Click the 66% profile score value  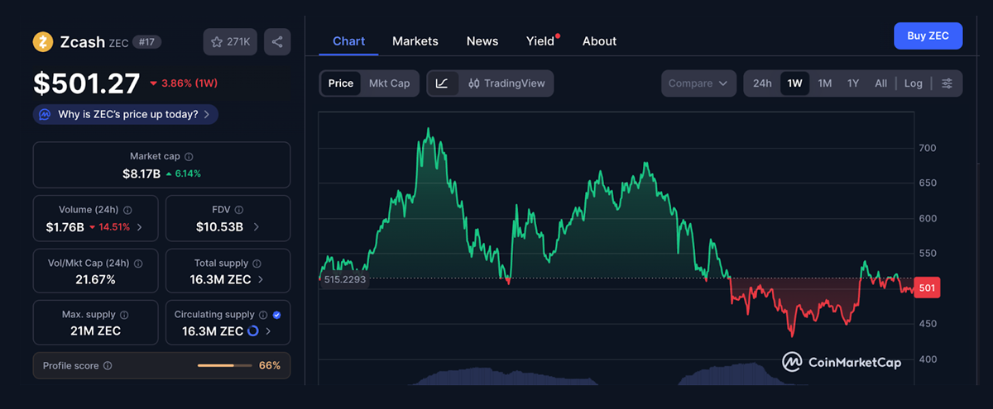point(270,365)
